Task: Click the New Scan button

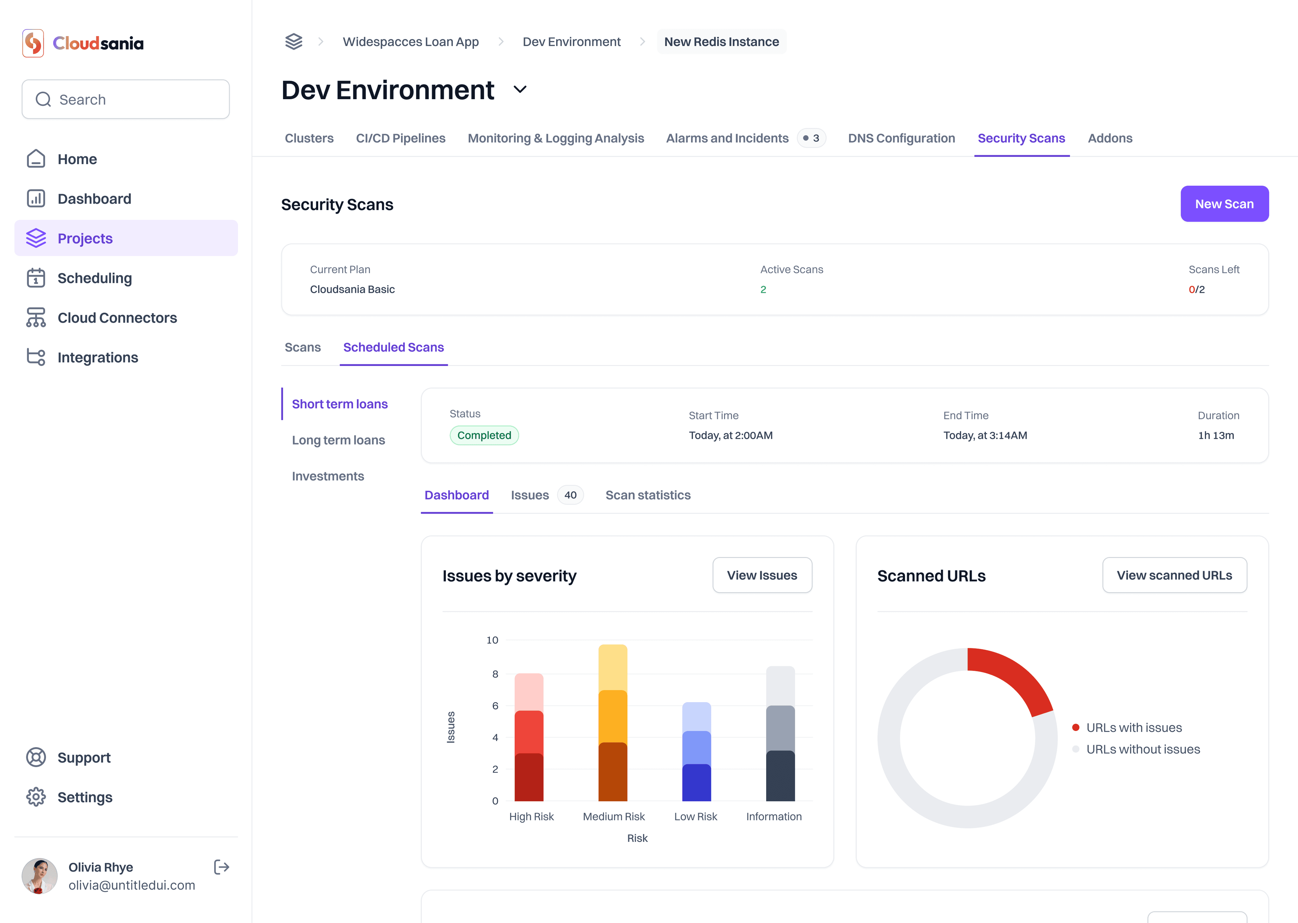Action: point(1224,204)
